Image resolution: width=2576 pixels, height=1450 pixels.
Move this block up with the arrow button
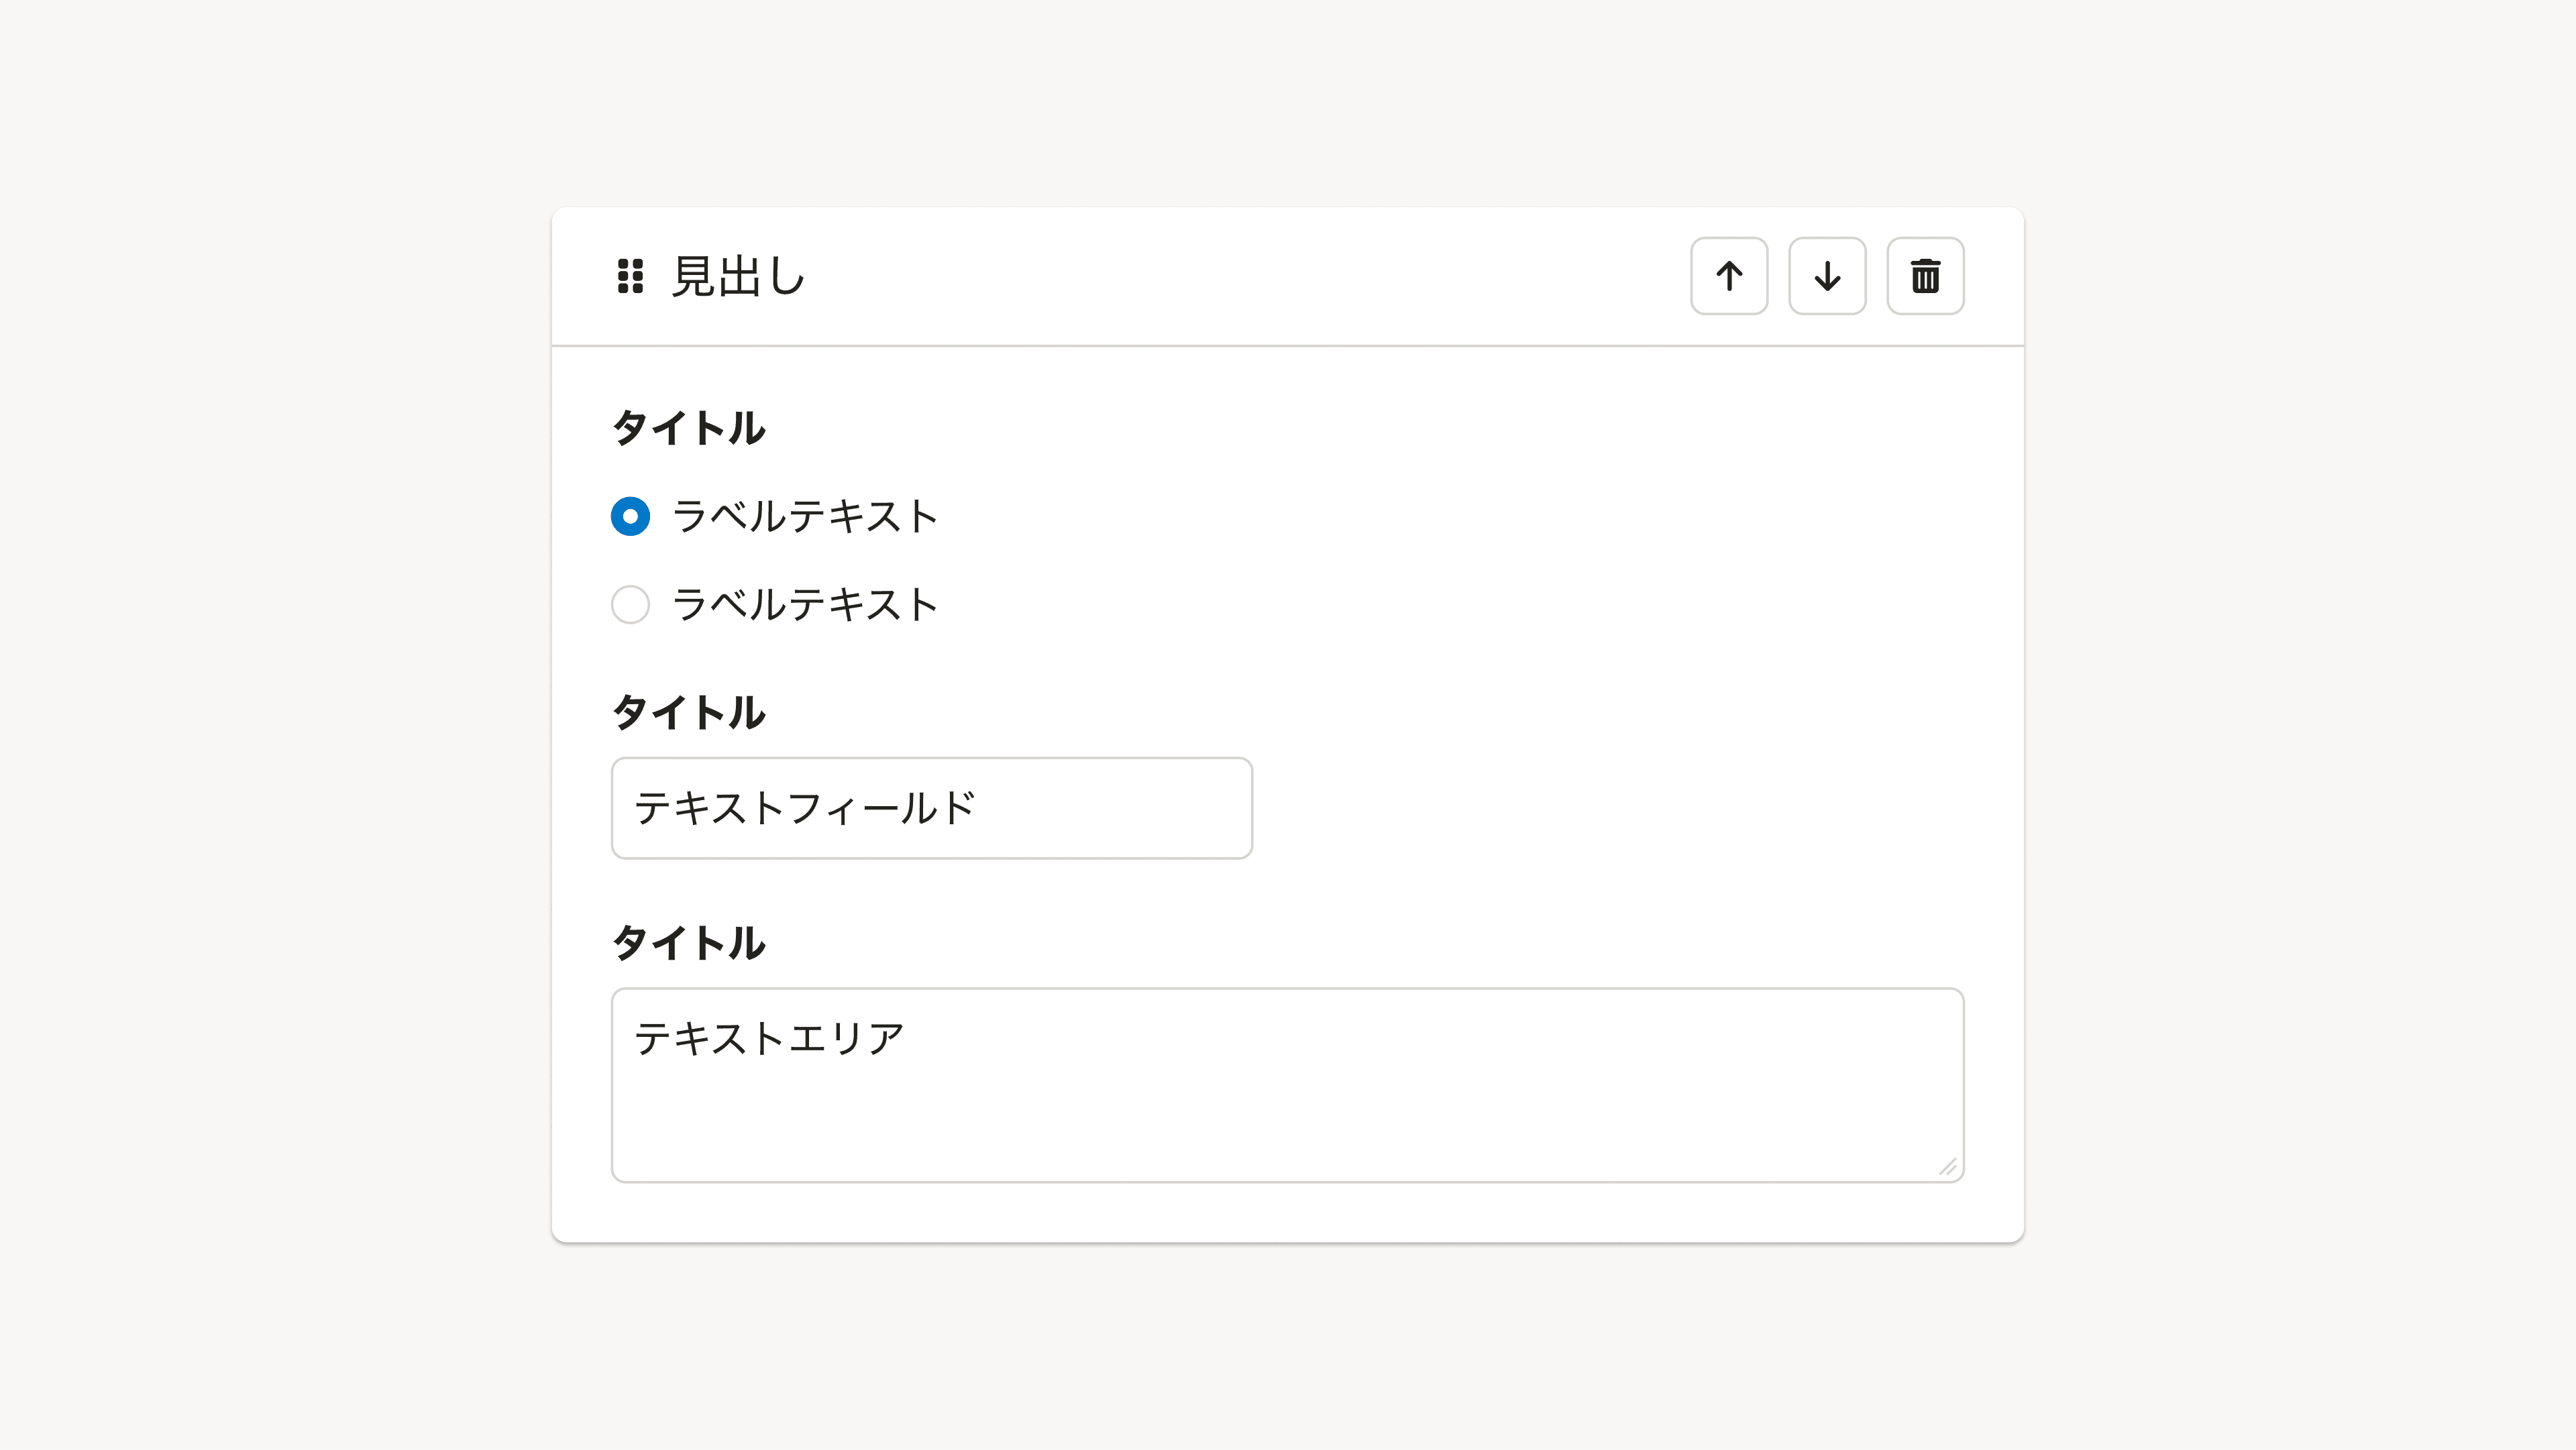1729,277
